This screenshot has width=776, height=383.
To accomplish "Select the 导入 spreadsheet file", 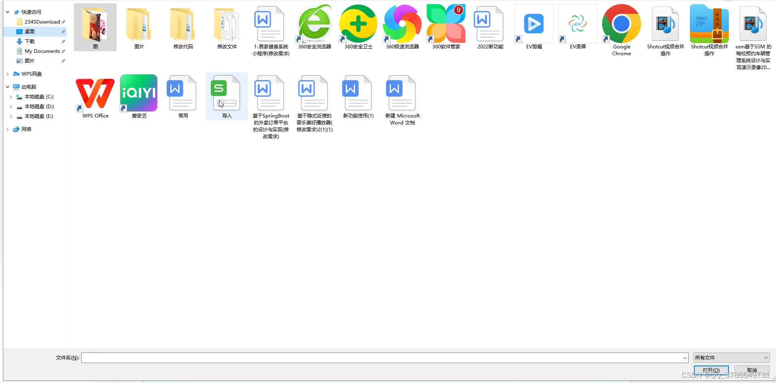I will pyautogui.click(x=227, y=96).
